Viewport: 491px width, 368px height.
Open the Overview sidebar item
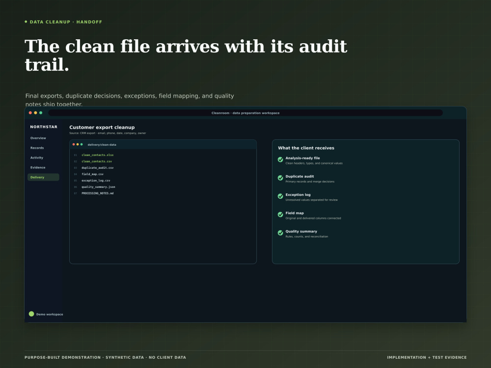(38, 138)
